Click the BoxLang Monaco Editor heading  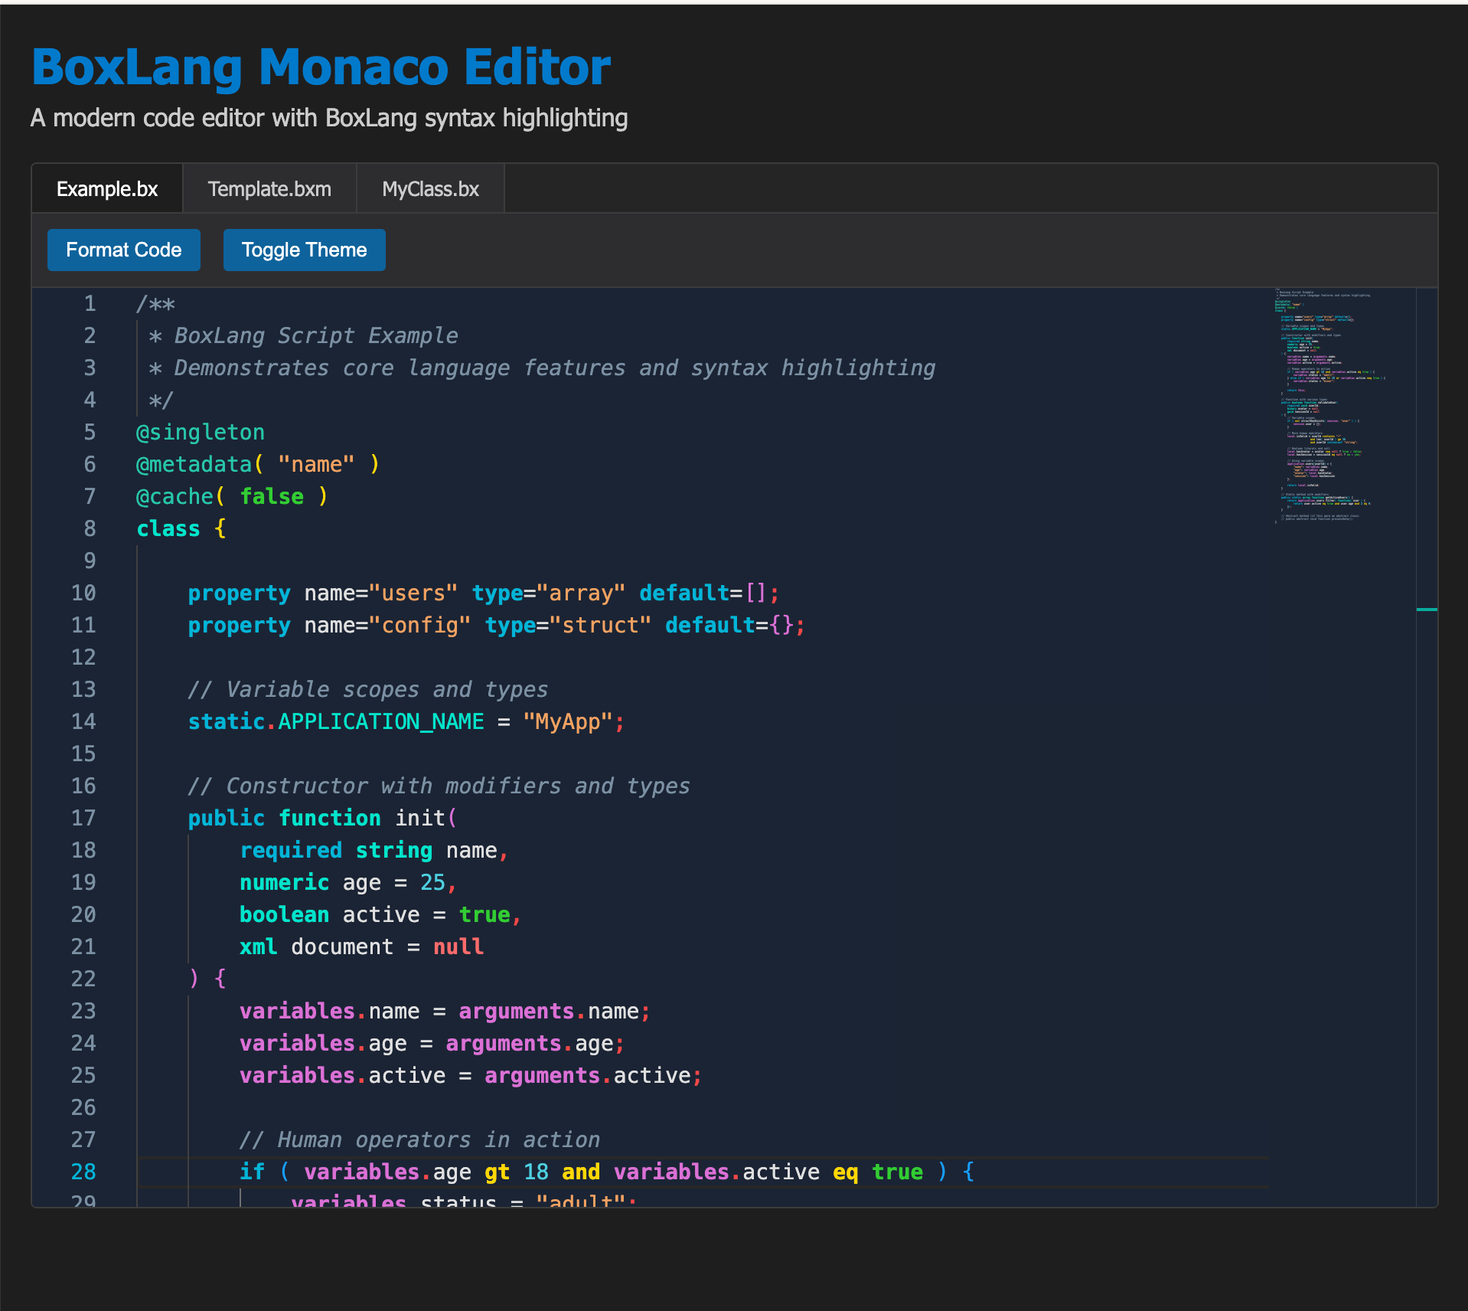(x=321, y=67)
